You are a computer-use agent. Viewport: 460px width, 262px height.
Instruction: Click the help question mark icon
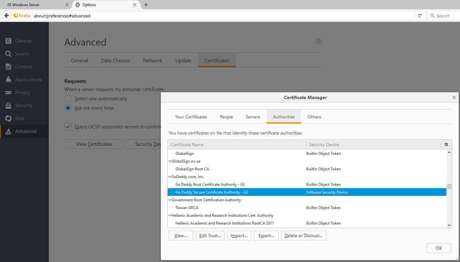(319, 41)
